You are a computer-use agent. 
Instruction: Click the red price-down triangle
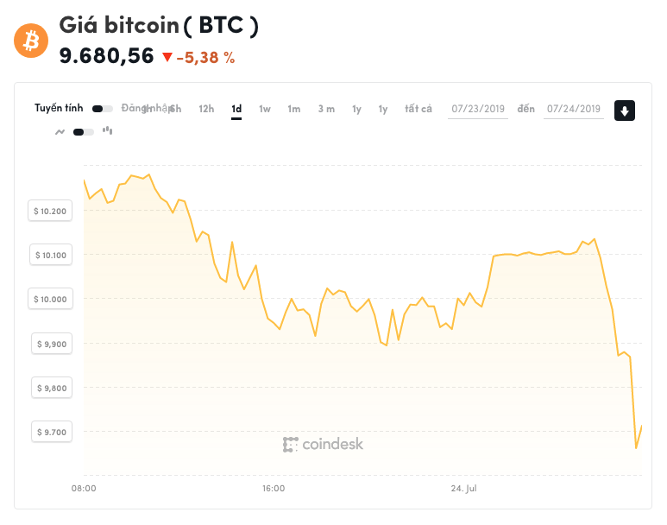pyautogui.click(x=167, y=57)
